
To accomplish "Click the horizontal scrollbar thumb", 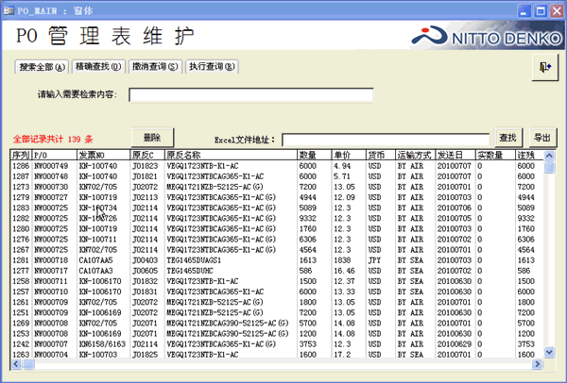I will point(28,364).
